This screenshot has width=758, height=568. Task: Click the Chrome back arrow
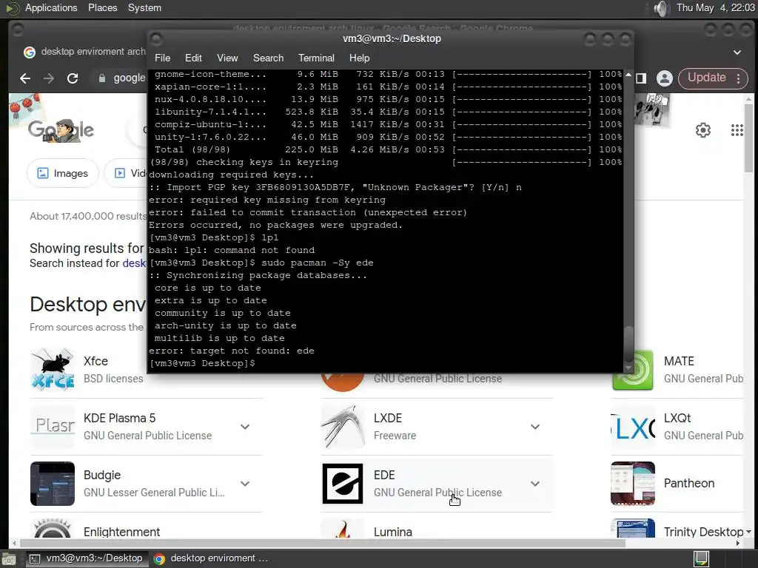click(25, 78)
